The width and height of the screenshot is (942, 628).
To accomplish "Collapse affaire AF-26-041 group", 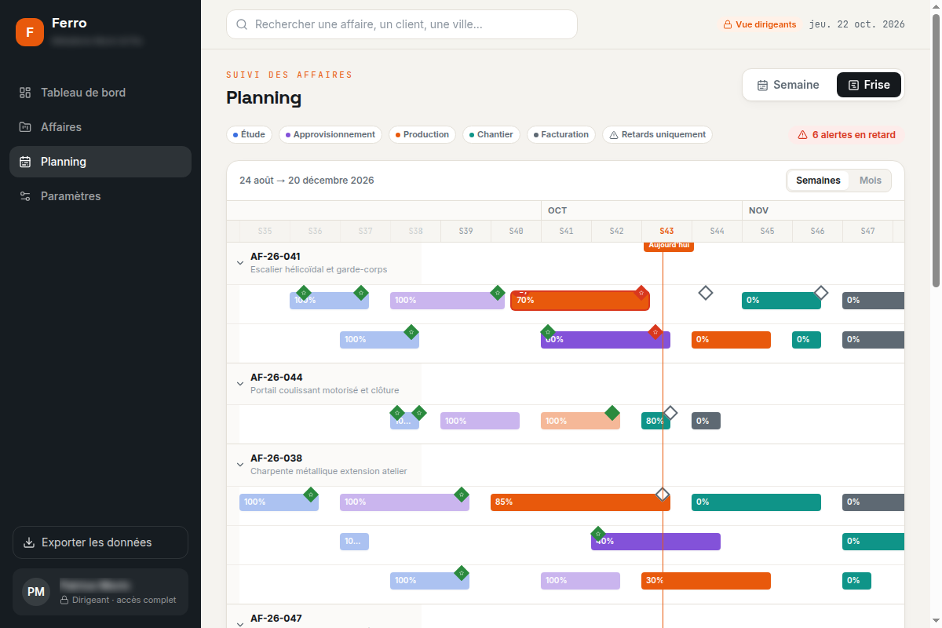I will coord(240,263).
